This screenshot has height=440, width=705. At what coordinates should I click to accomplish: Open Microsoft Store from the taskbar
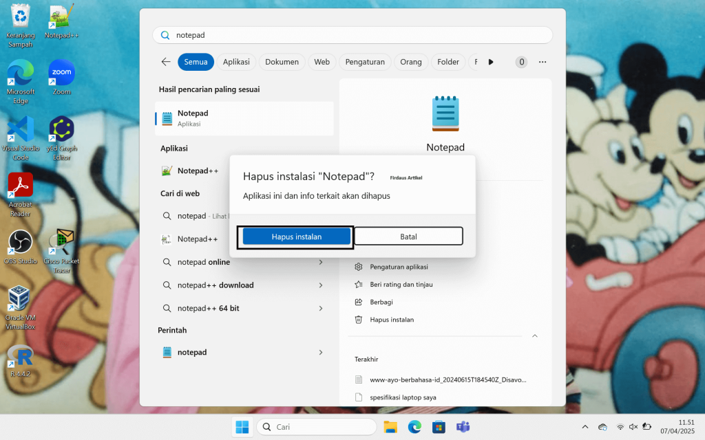439,427
